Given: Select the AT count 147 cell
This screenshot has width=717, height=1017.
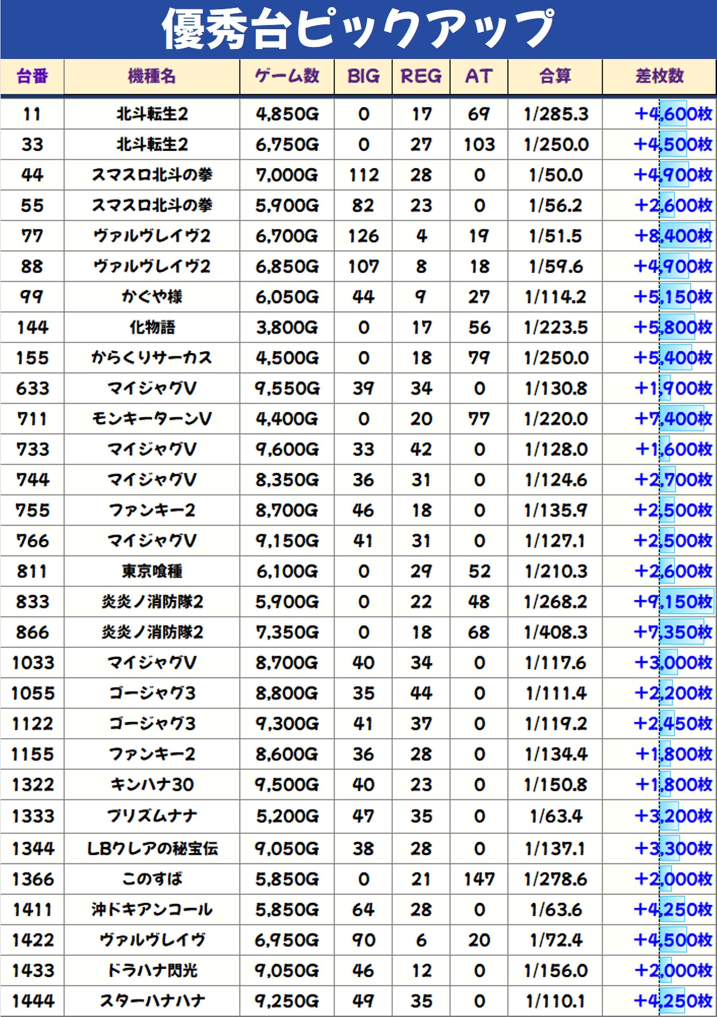Looking at the screenshot, I should click(x=479, y=879).
